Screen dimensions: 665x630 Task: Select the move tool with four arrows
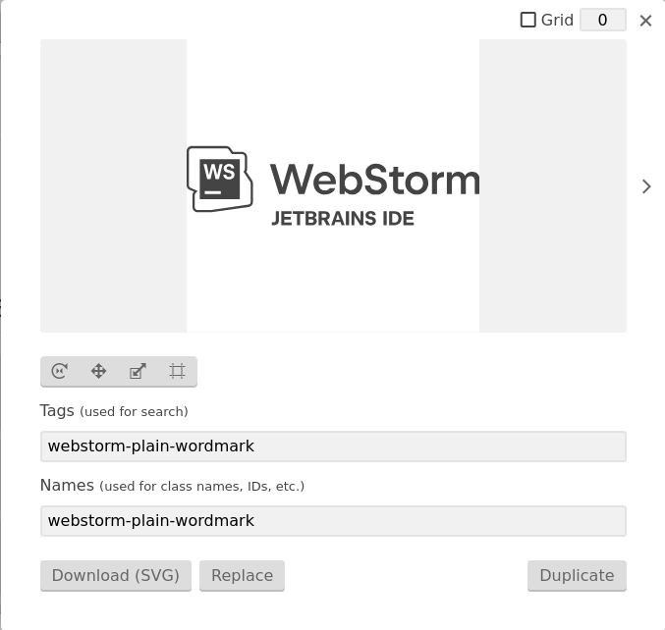click(99, 371)
